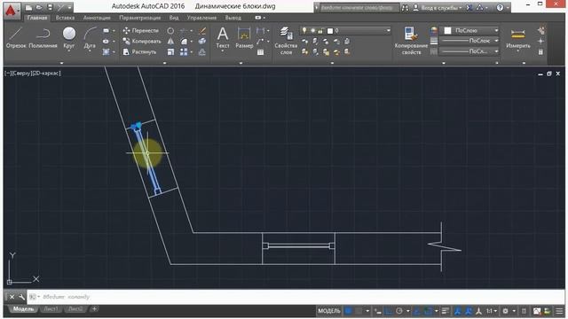Image resolution: width=568 pixels, height=319 pixels.
Task: Switch to the Лист2 layout tab
Action: click(75, 309)
